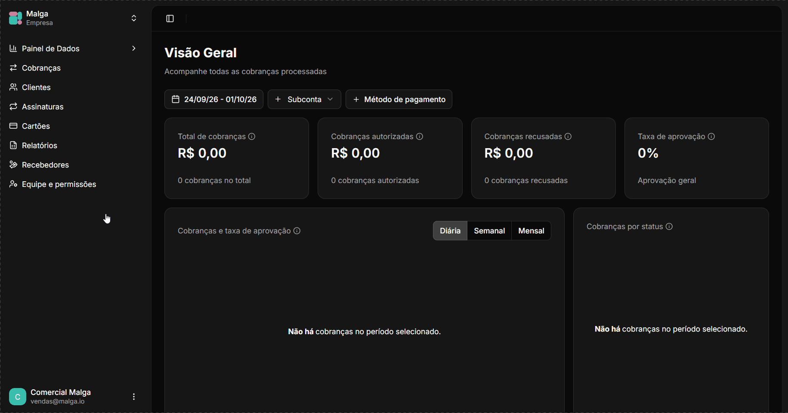Click the Cobranças arrows icon
The width and height of the screenshot is (788, 413).
click(13, 68)
